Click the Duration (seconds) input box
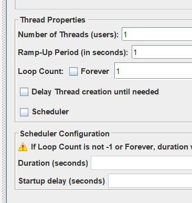The height and width of the screenshot is (203, 192). [142, 163]
